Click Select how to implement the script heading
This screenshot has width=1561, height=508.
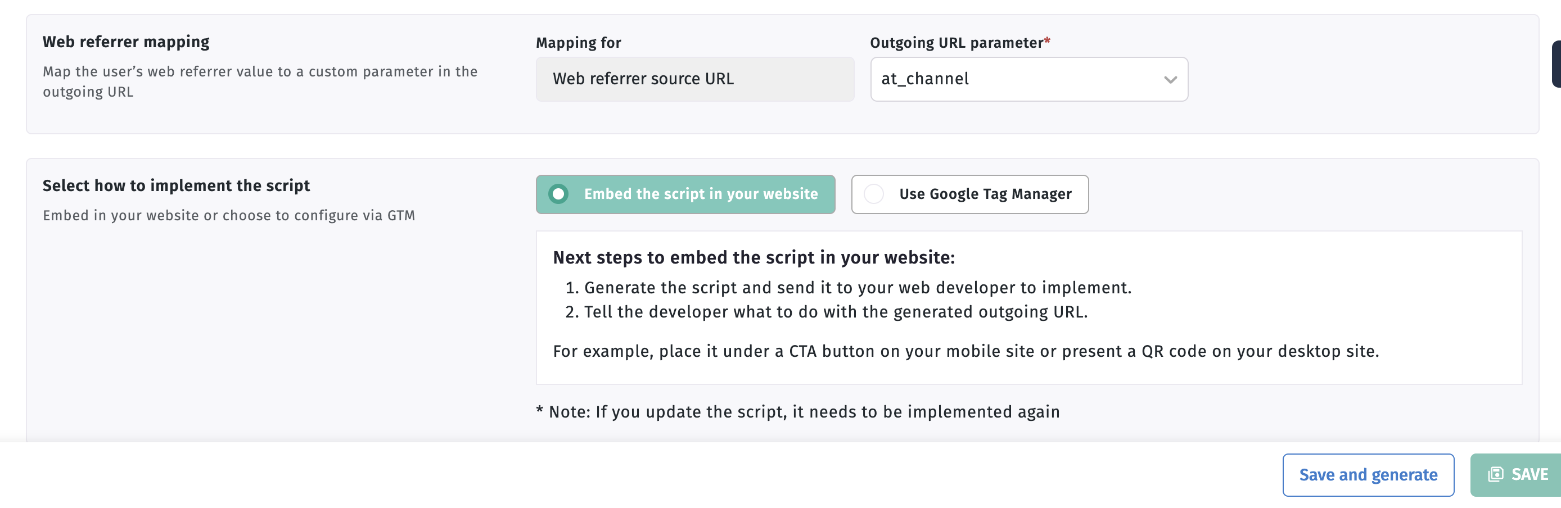(x=176, y=185)
